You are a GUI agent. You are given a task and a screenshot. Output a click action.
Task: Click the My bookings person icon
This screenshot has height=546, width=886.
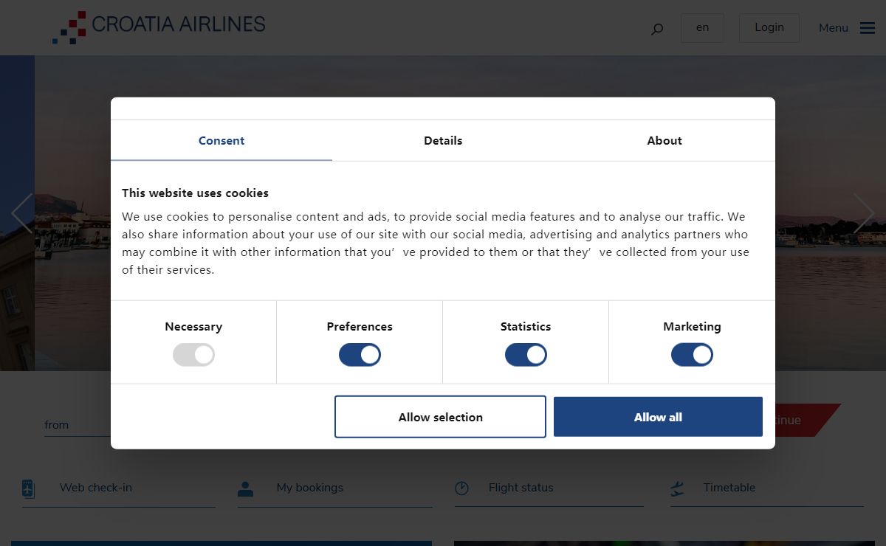(x=246, y=488)
